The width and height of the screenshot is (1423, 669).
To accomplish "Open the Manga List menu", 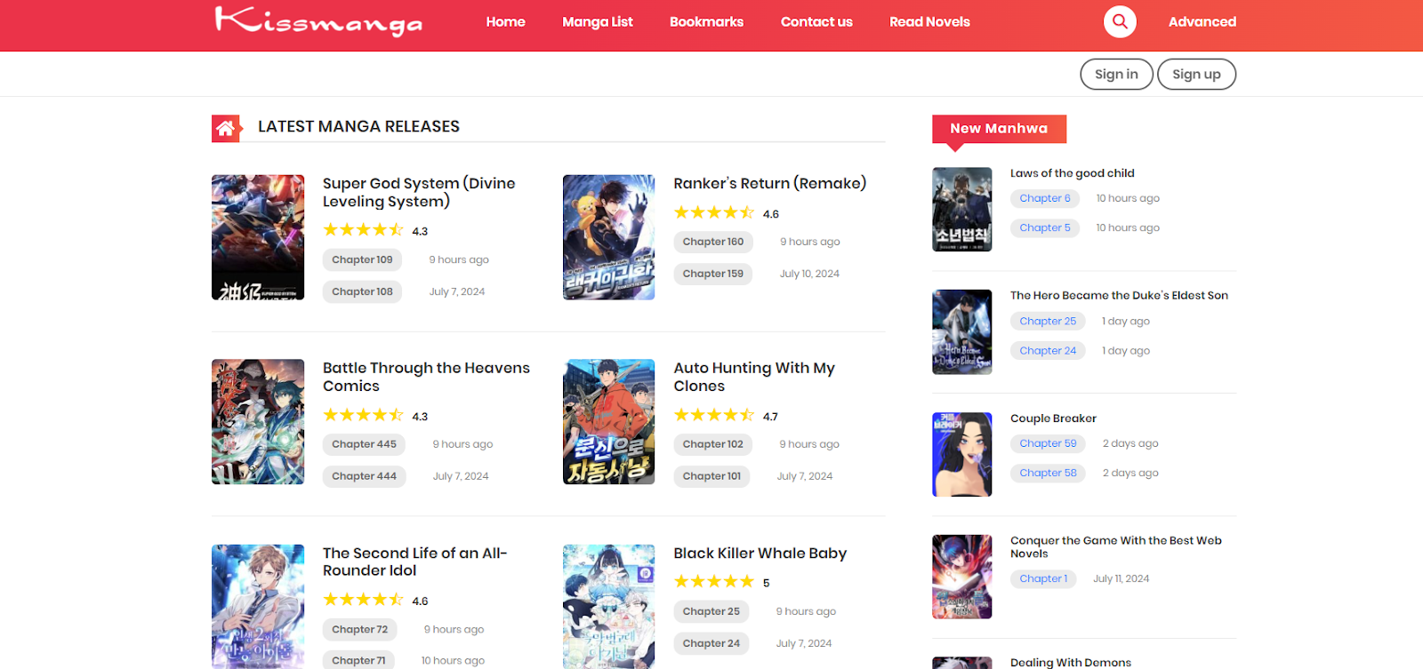I will tap(598, 21).
